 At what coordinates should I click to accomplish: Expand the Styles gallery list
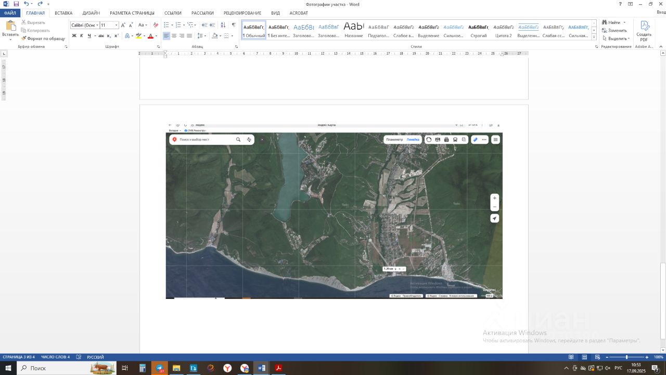click(594, 37)
